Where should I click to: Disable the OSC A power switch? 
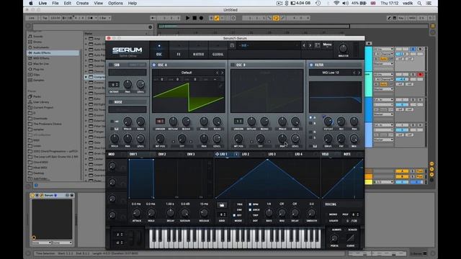154,65
